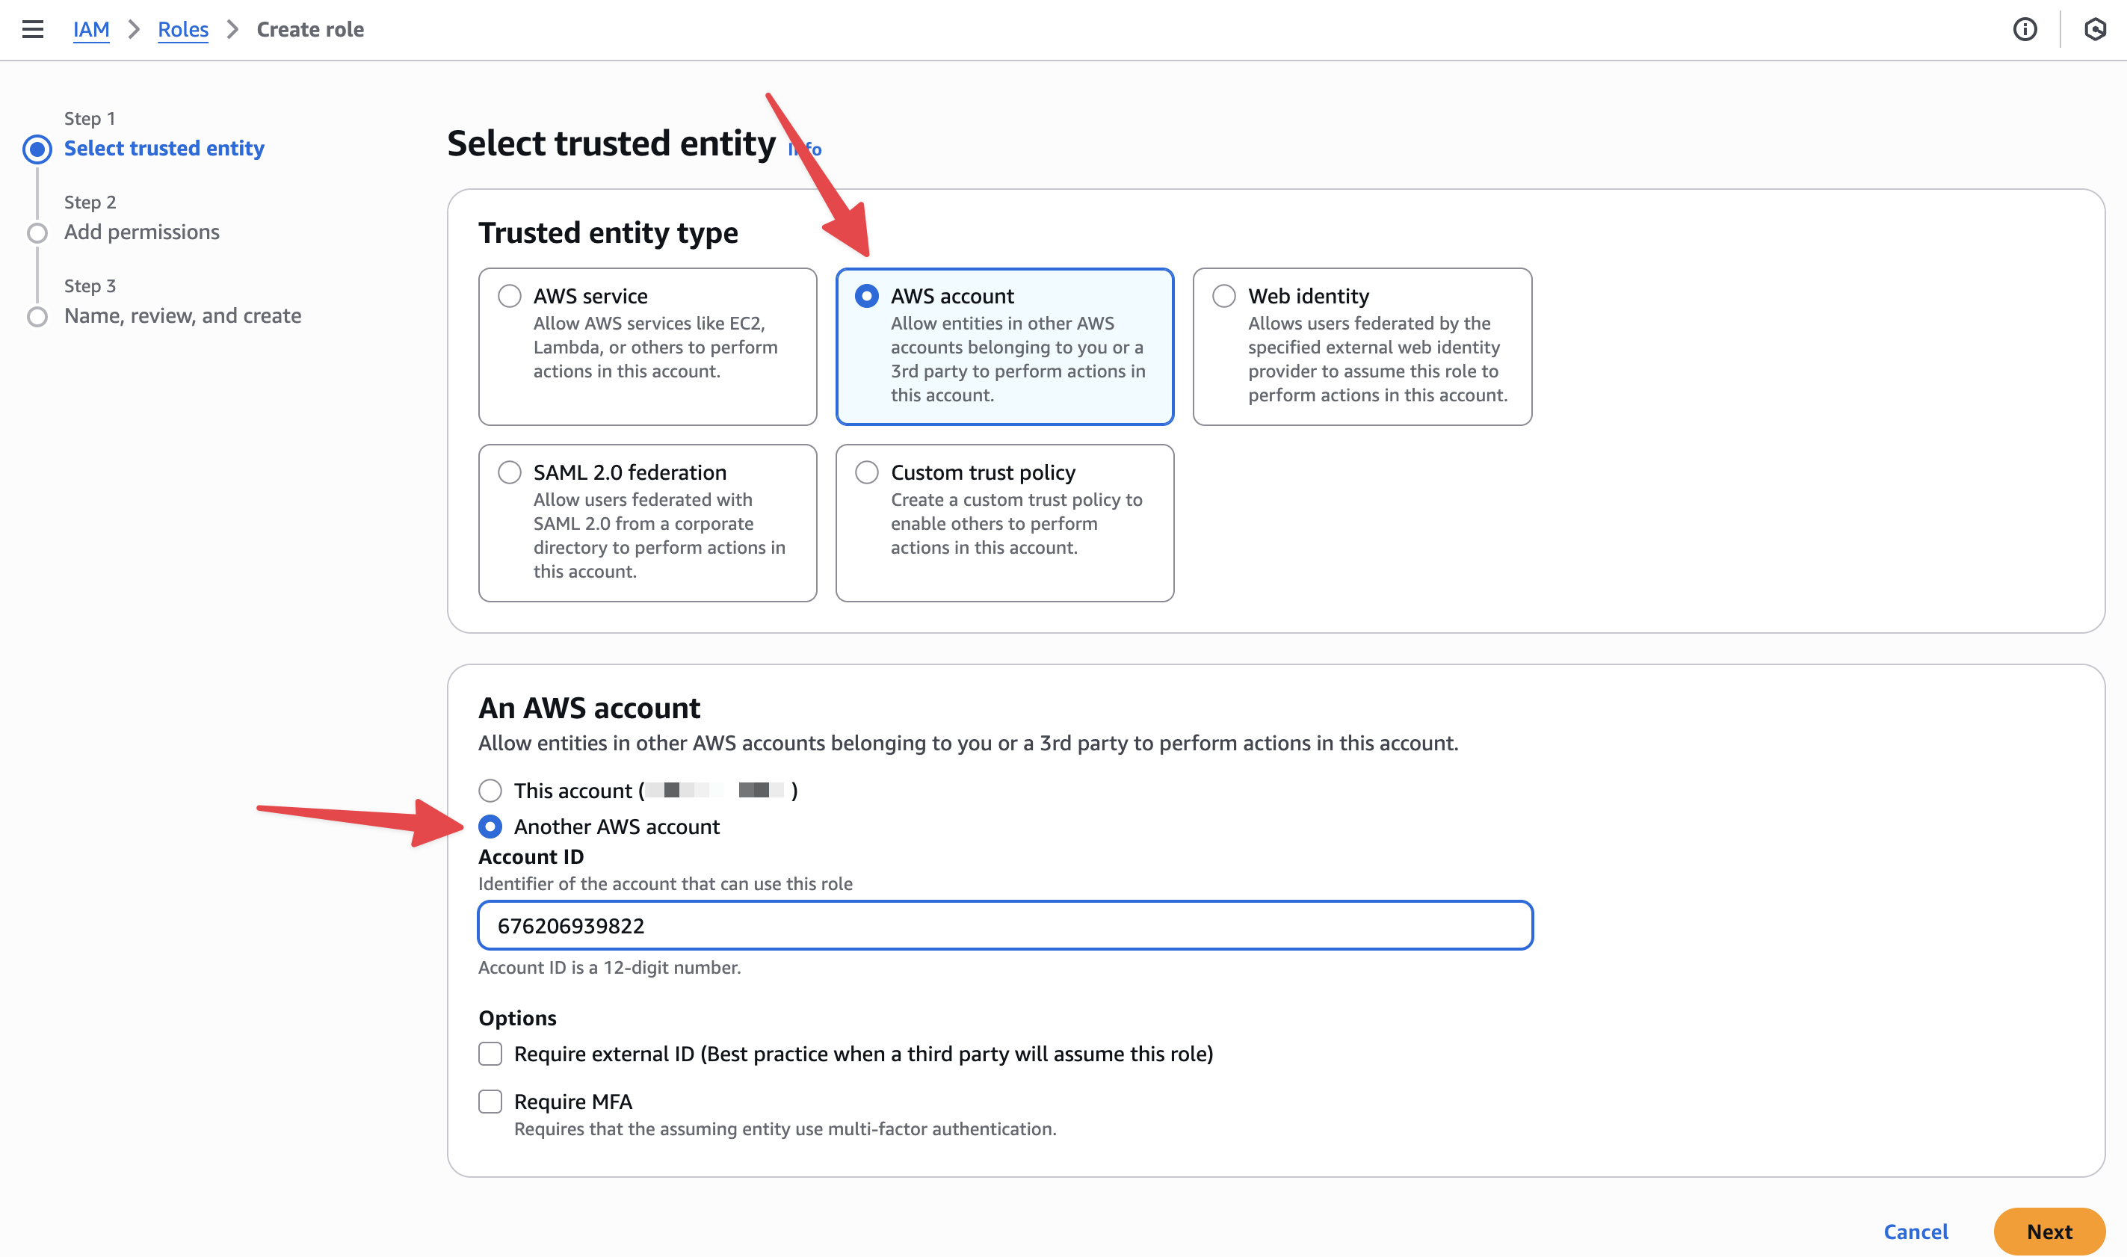Screen dimensions: 2127x1257
Task: Enable the Require external ID checkbox
Action: point(490,1054)
